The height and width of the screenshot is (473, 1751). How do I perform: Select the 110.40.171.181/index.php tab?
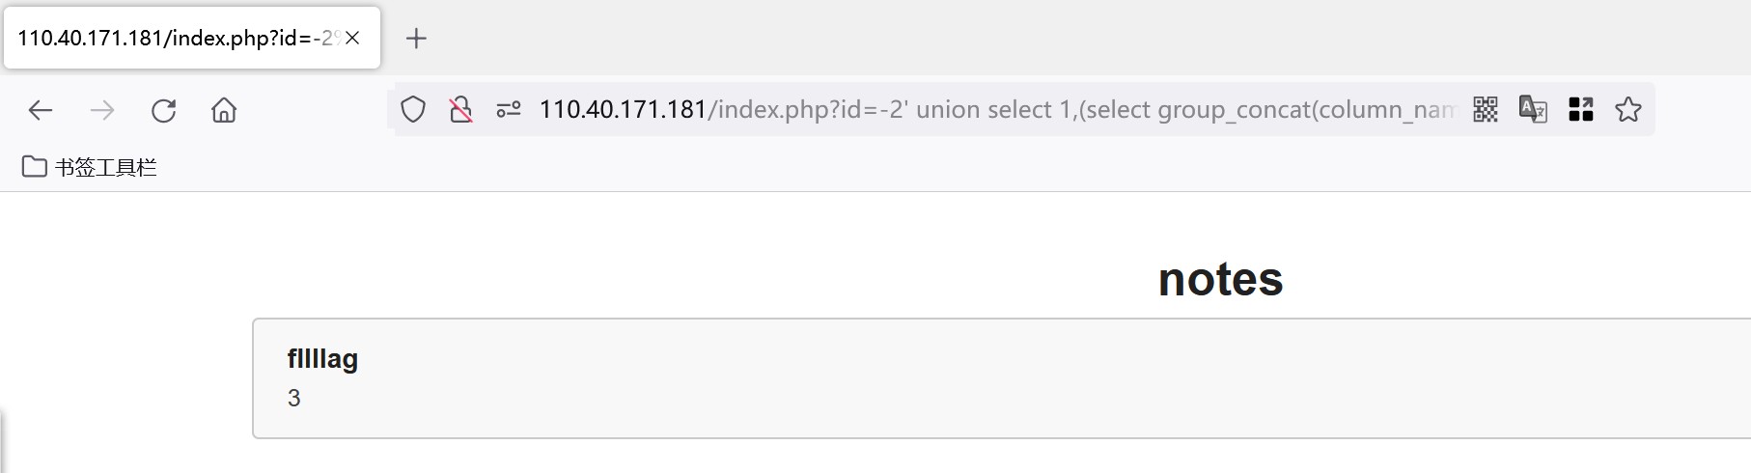[174, 38]
